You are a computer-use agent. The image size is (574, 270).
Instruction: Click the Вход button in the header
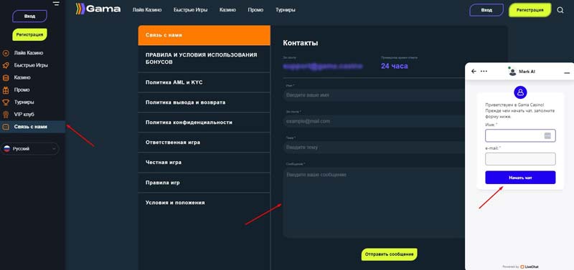coord(486,10)
